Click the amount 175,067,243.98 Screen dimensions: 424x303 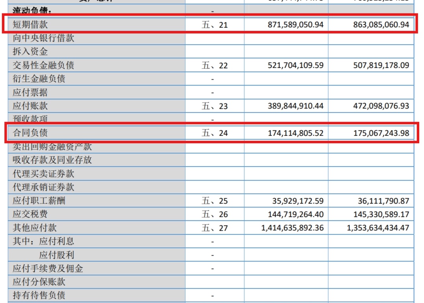[381, 133]
